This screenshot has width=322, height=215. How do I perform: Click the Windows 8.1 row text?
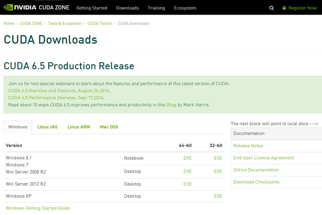pos(19,158)
